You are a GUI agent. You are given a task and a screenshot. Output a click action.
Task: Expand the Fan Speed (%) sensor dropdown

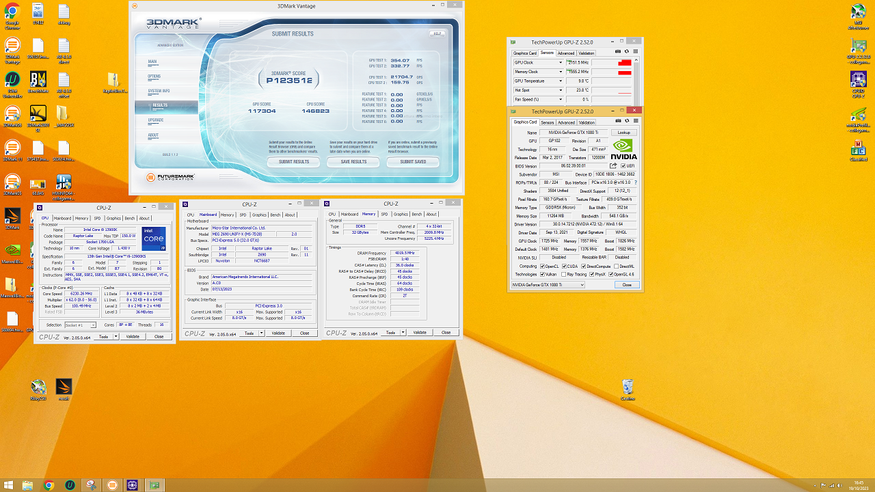click(x=561, y=99)
